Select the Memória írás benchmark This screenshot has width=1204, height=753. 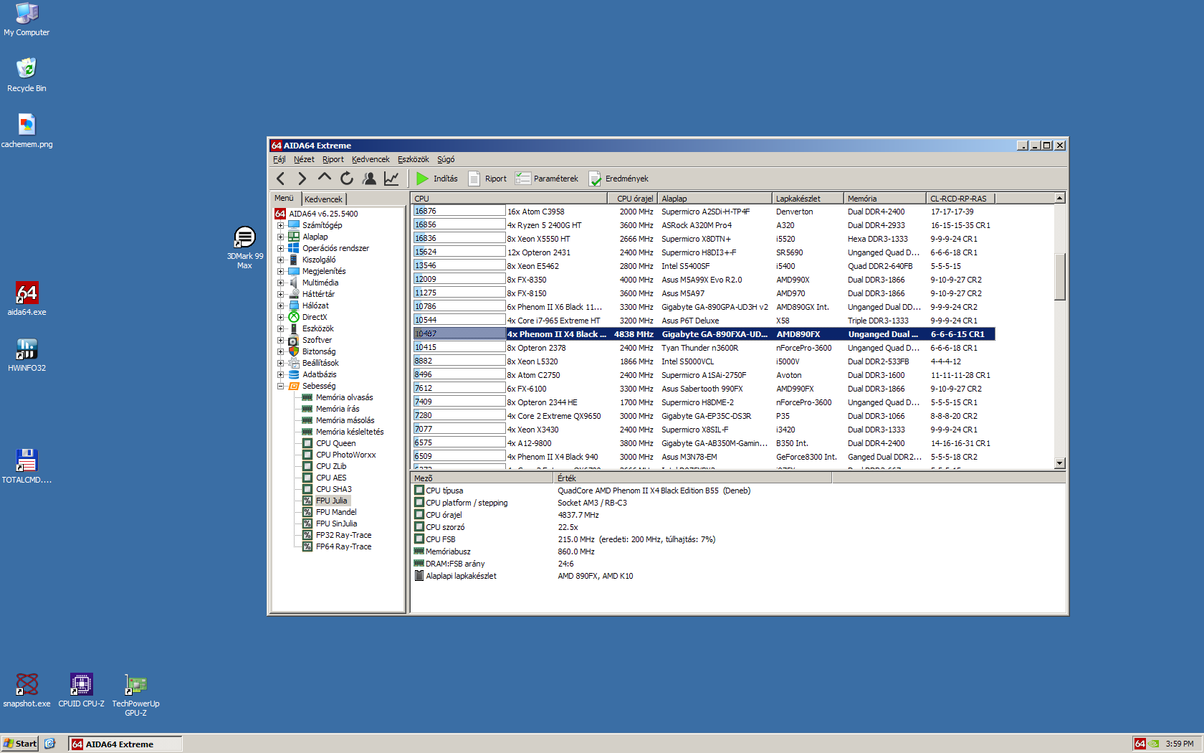(338, 409)
